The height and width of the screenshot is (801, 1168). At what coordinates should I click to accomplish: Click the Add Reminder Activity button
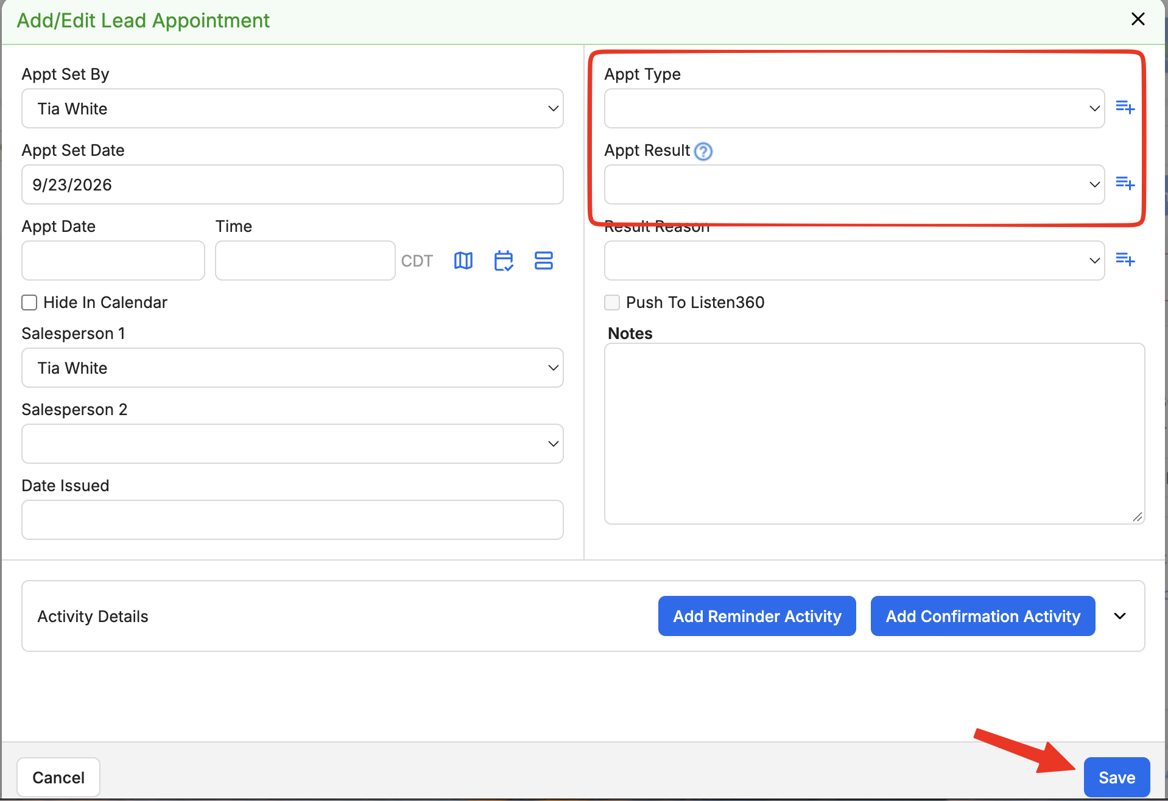tap(757, 616)
